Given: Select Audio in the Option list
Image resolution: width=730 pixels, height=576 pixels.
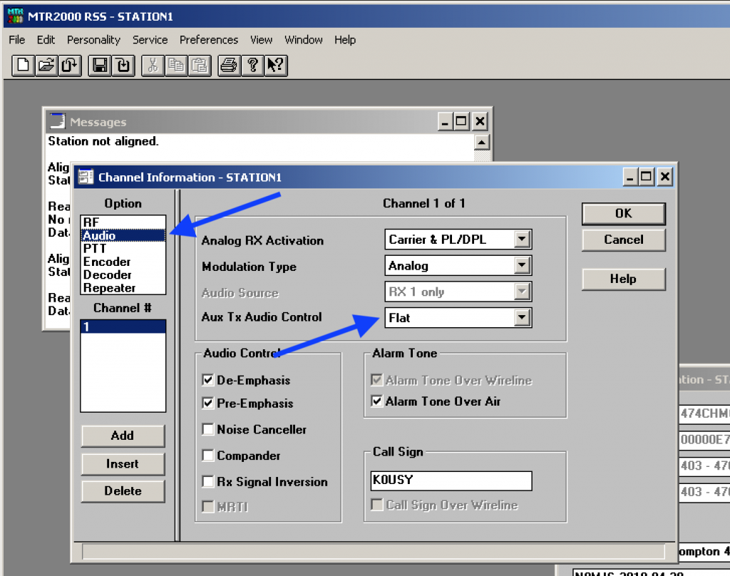Looking at the screenshot, I should (123, 235).
